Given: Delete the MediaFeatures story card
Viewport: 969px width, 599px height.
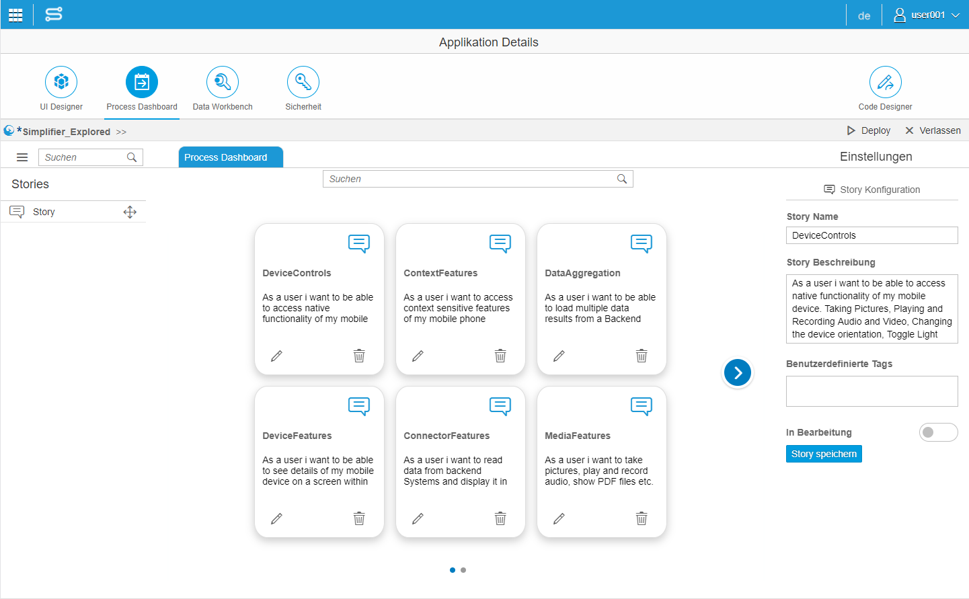Looking at the screenshot, I should coord(642,518).
